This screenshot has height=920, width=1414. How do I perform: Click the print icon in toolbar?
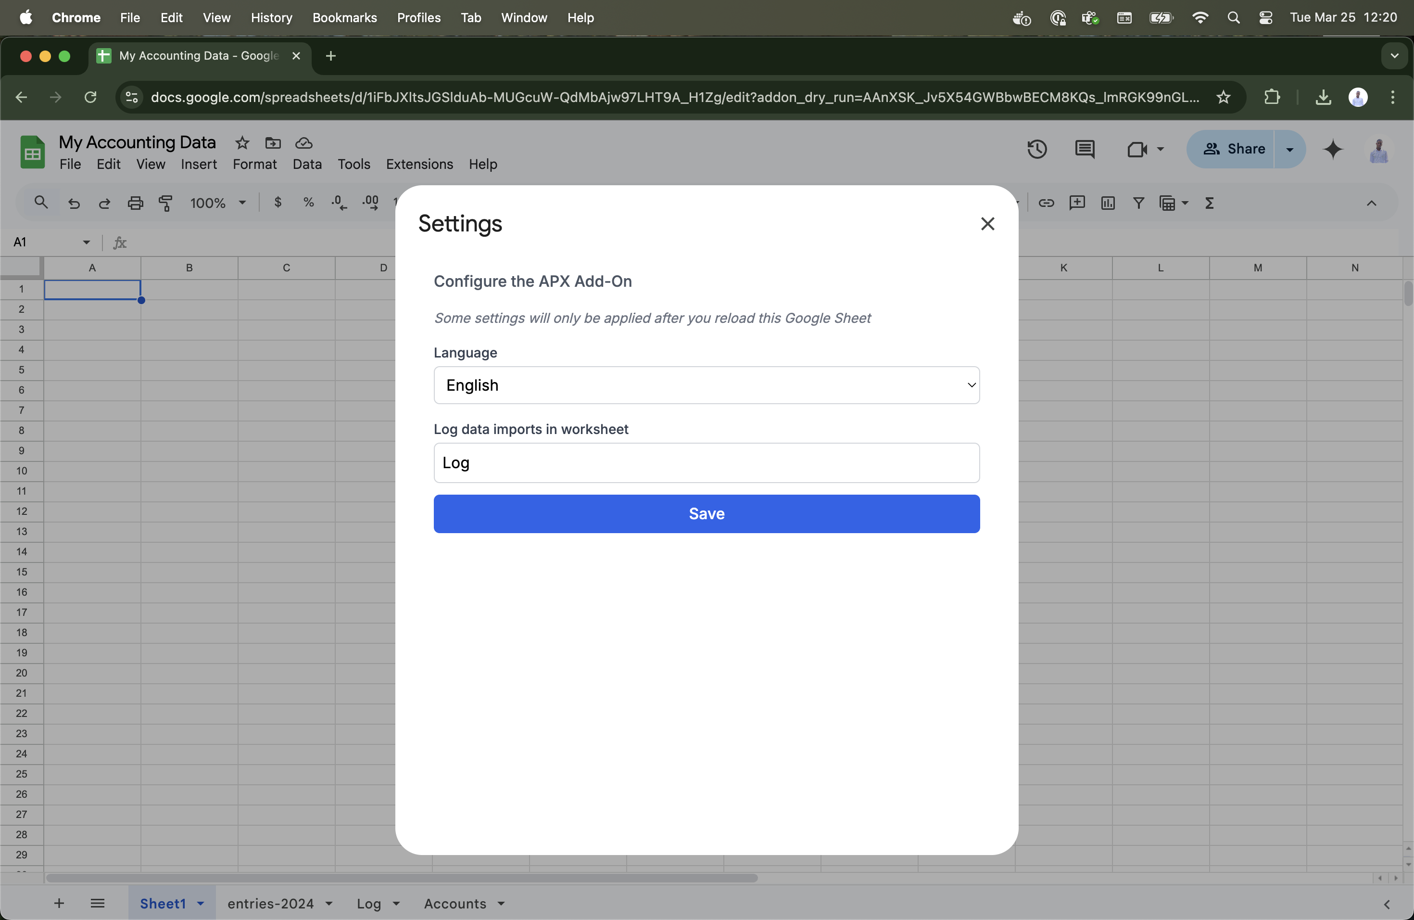(136, 203)
